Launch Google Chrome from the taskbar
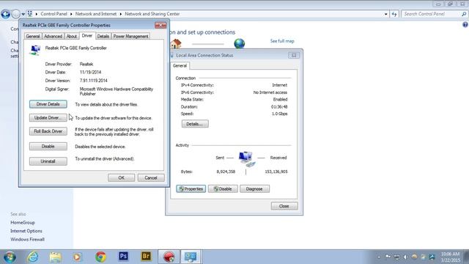The width and height of the screenshot is (469, 264). [100, 257]
